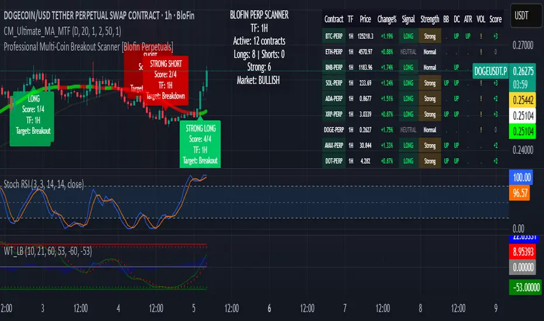544x321 pixels.
Task: Click the 1183.96 BNB price cell
Action: (365, 67)
